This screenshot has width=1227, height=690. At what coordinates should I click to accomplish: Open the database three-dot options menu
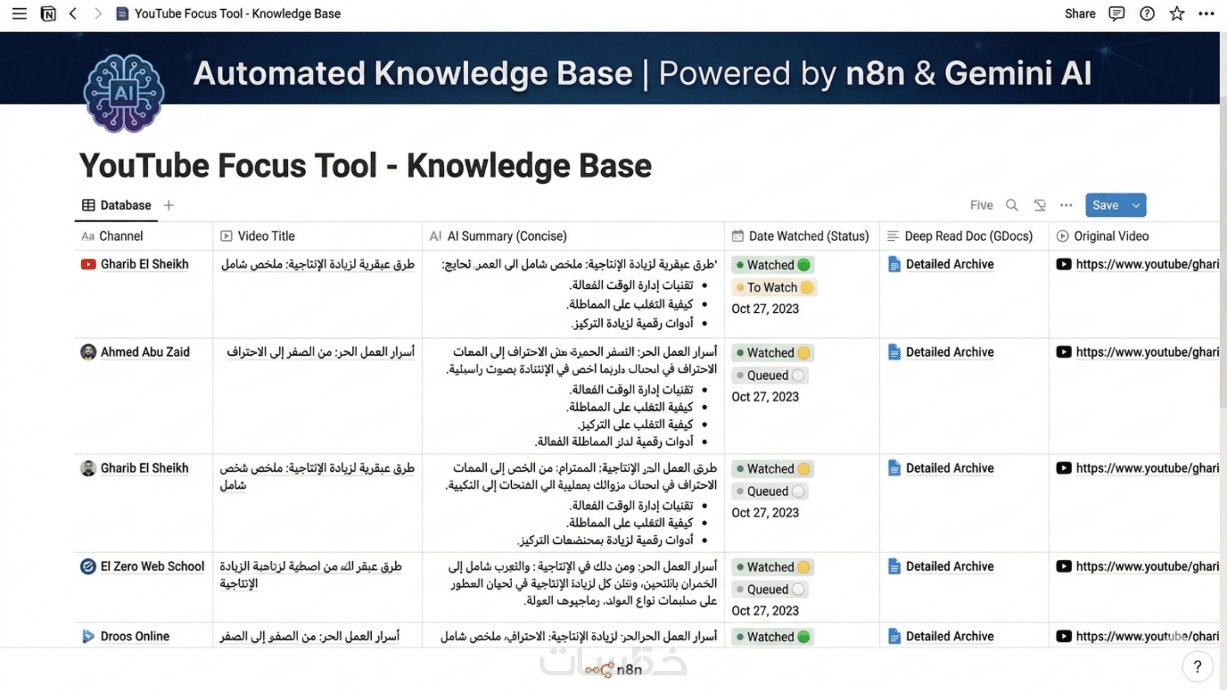(1066, 205)
